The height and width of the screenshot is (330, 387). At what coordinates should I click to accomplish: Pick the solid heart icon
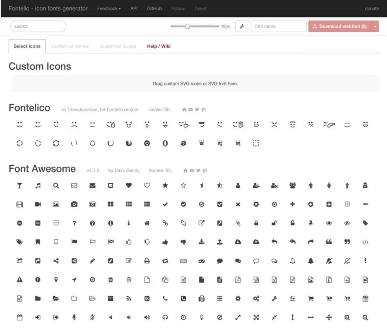tap(129, 185)
